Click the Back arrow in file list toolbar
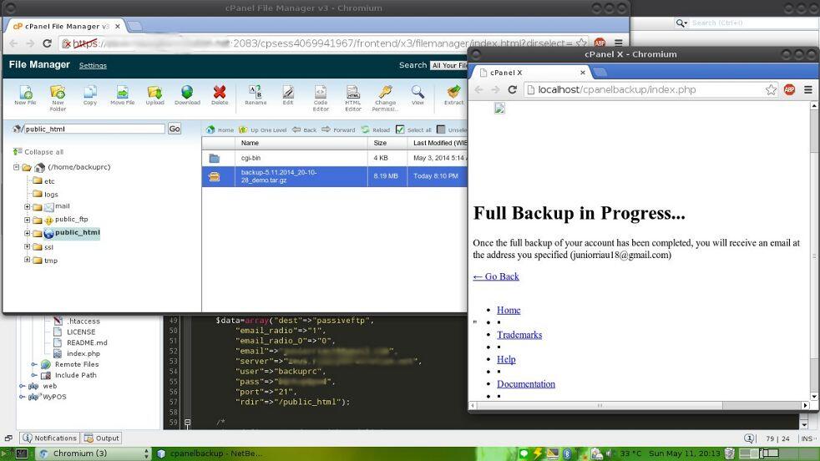The image size is (820, 461). (x=304, y=129)
